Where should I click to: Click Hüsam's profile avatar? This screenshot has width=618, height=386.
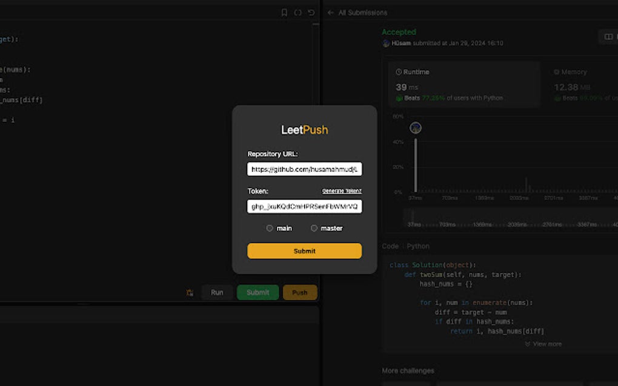coord(386,43)
